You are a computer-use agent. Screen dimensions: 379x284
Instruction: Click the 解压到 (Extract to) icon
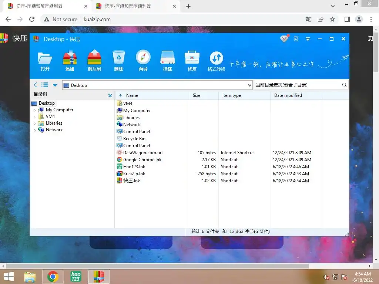pos(94,61)
